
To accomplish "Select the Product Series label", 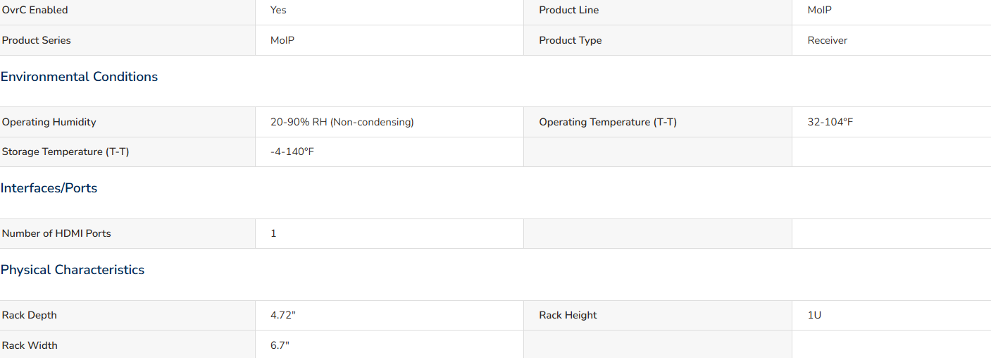I will pos(37,40).
